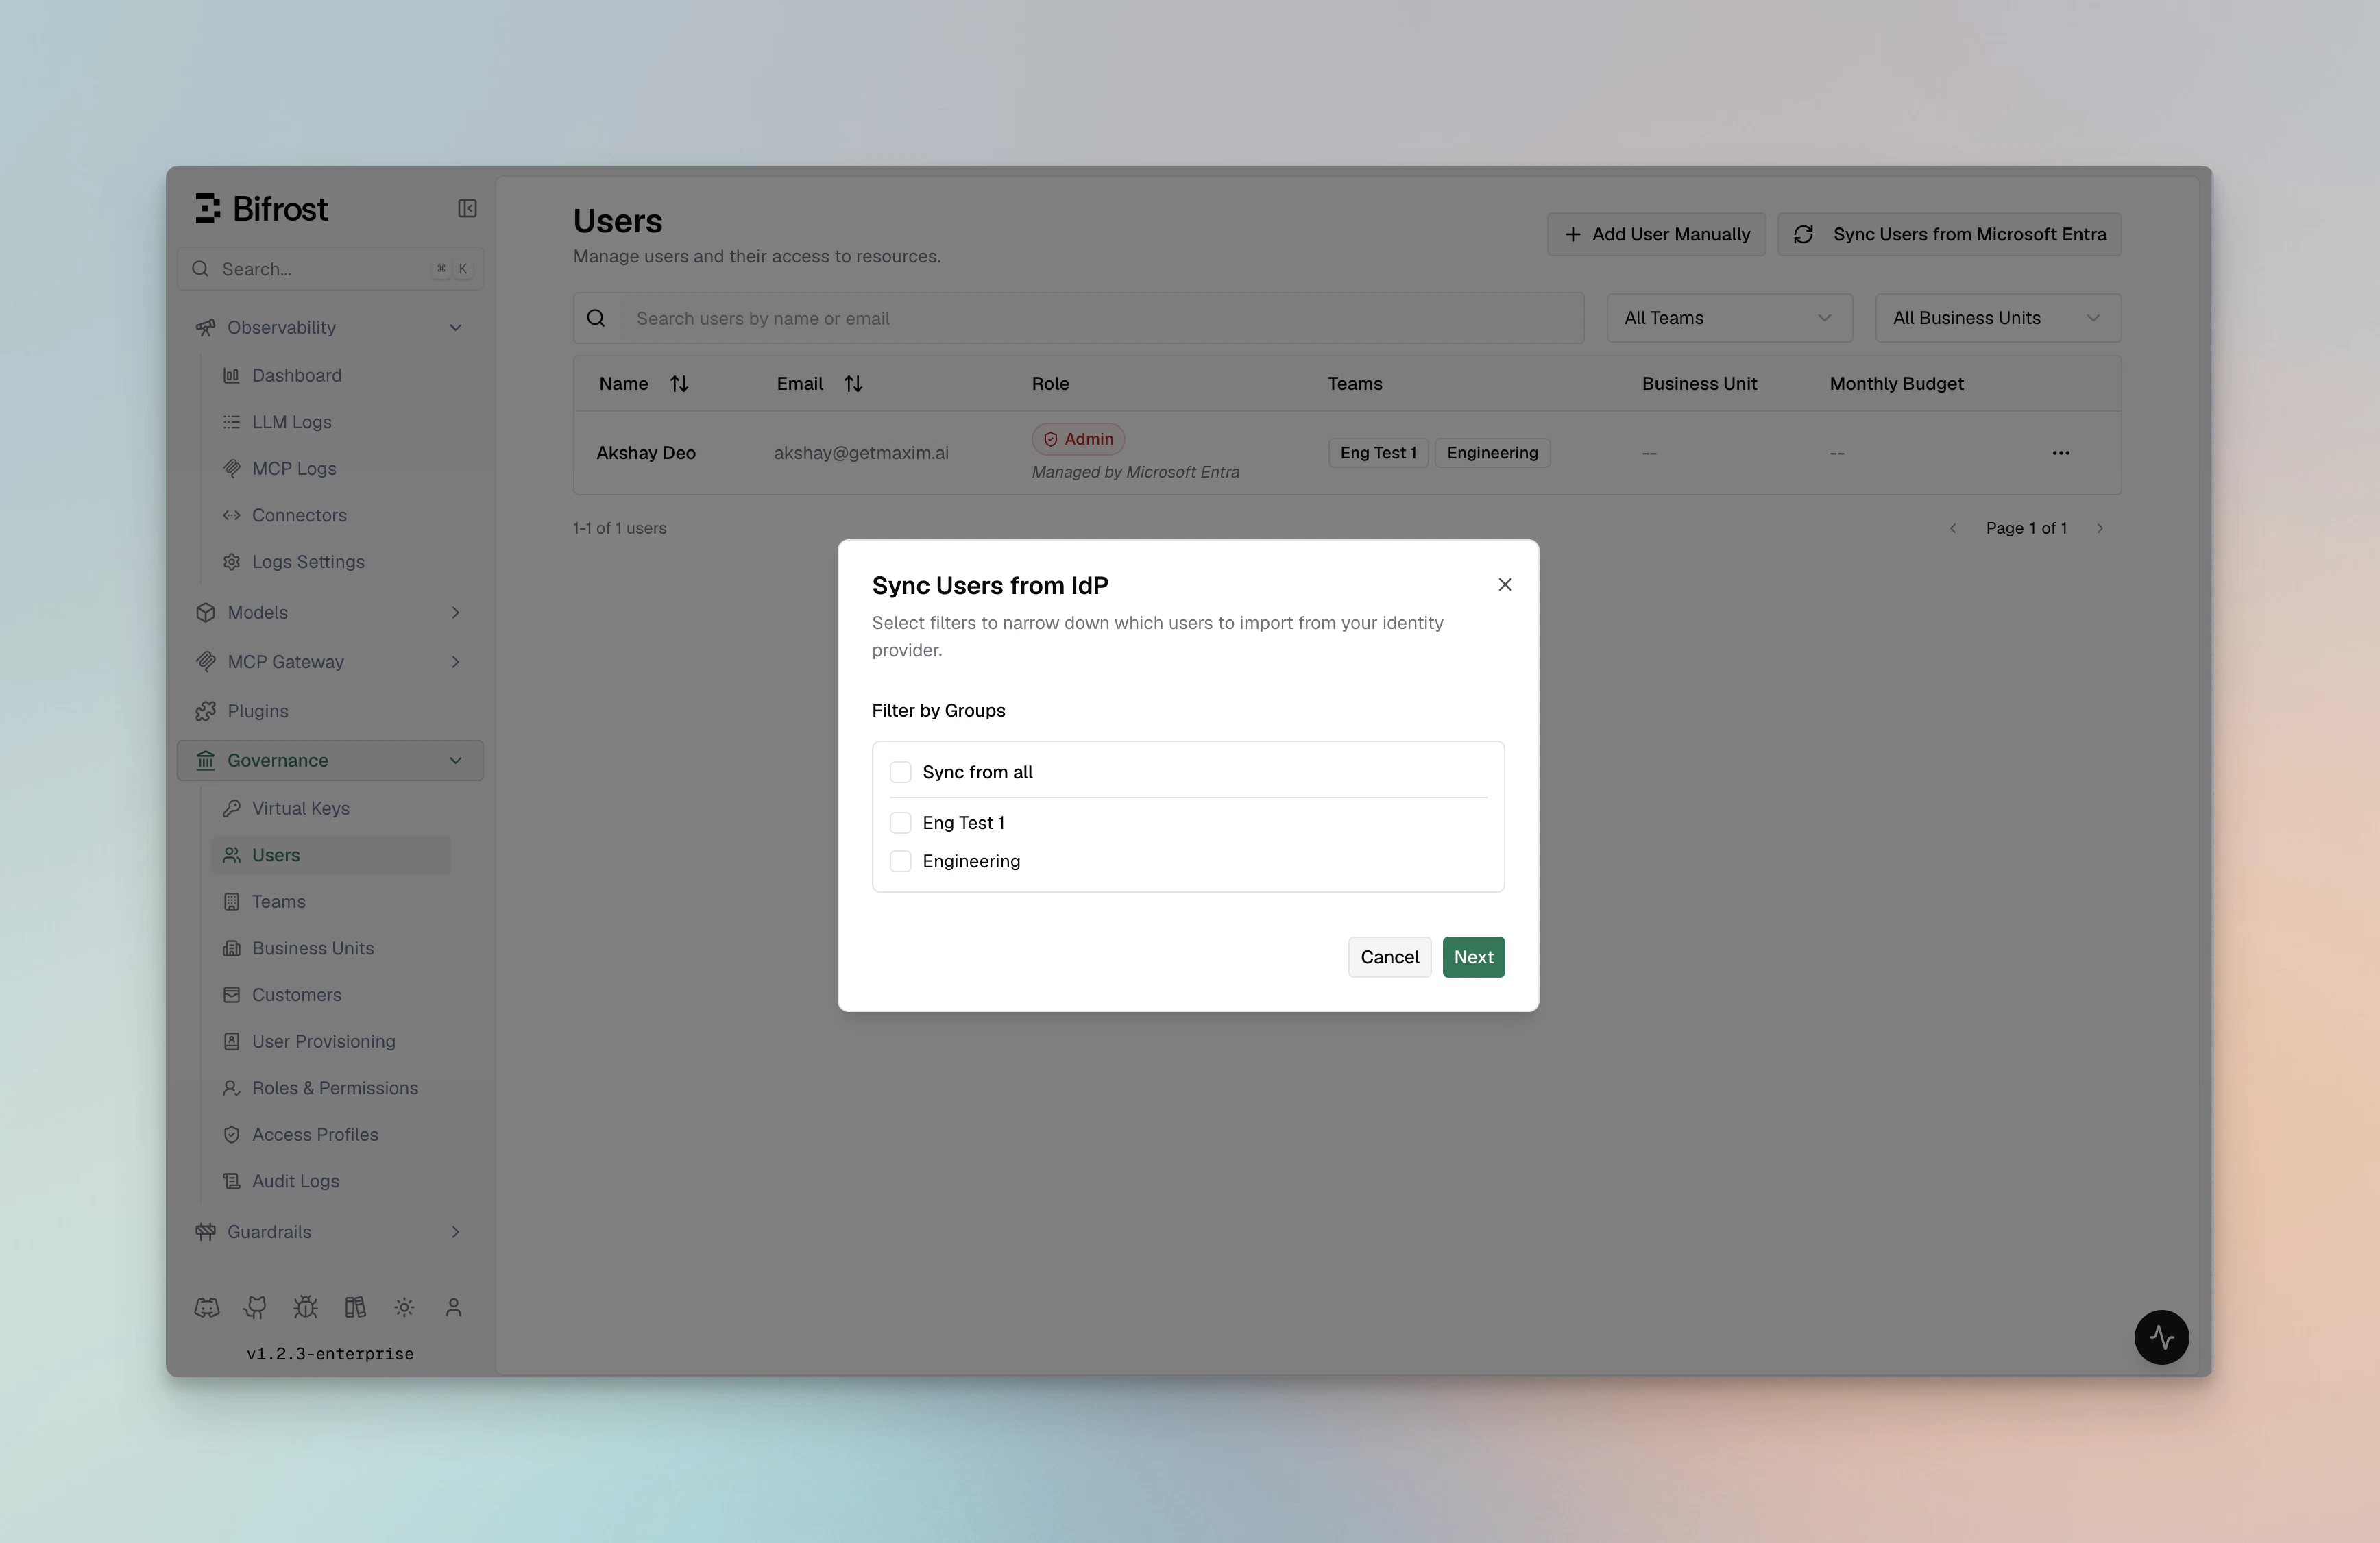Check the Eng Test 1 group
This screenshot has width=2380, height=1543.
[900, 822]
